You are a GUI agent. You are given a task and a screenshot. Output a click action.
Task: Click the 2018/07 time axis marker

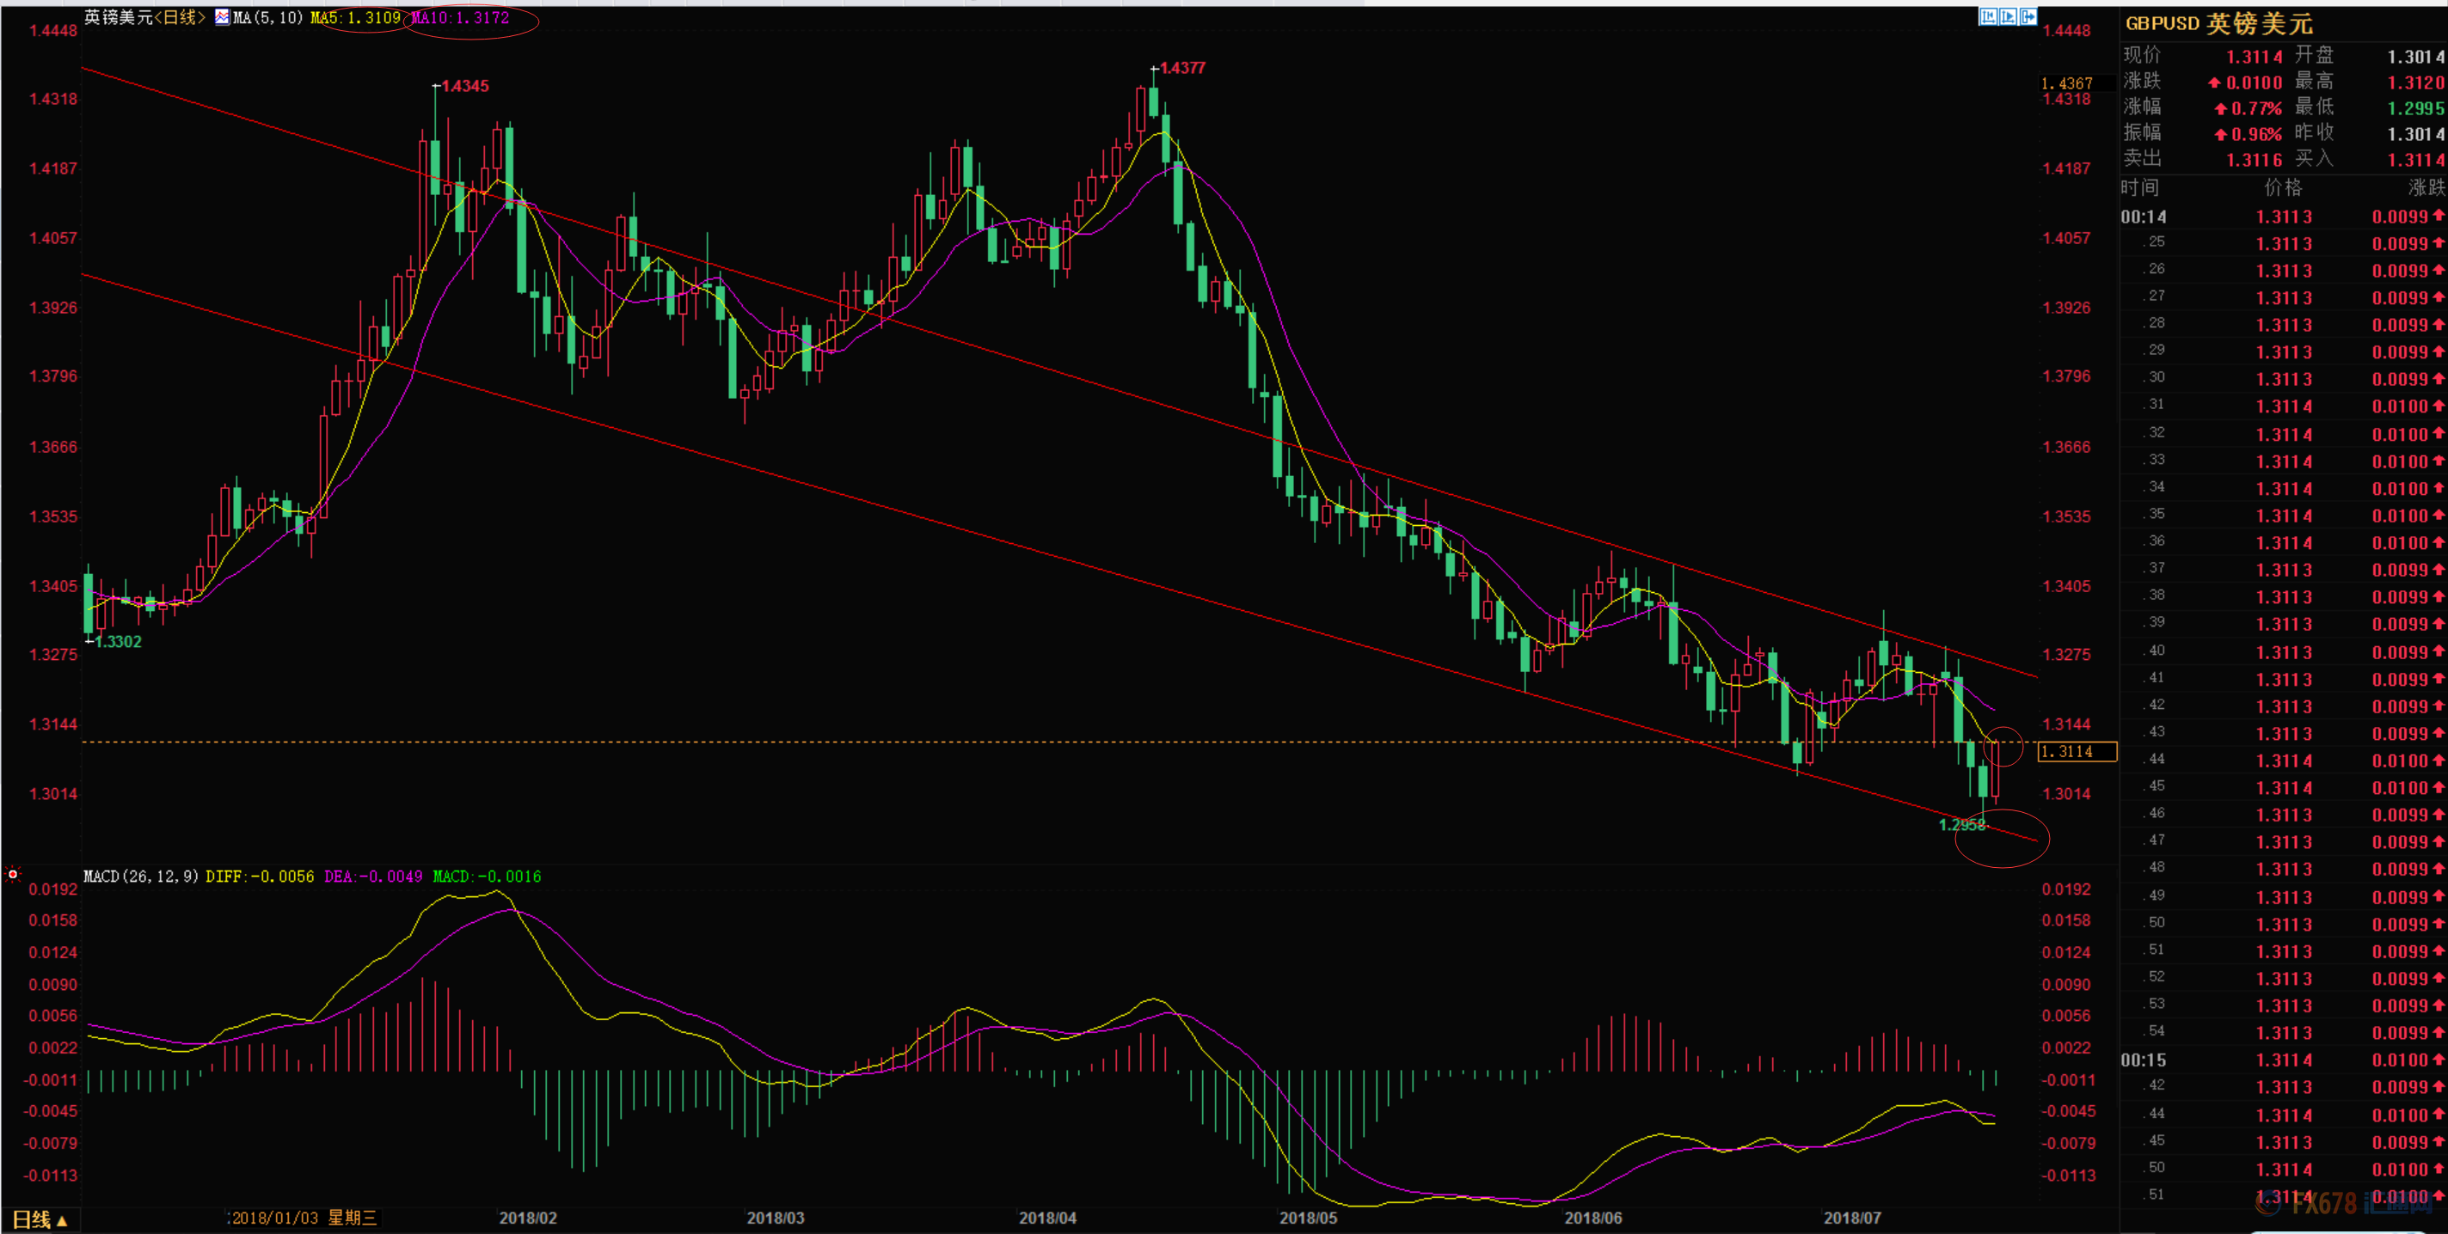click(x=1852, y=1218)
